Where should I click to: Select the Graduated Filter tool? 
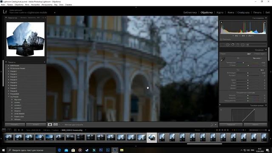tap(238, 45)
